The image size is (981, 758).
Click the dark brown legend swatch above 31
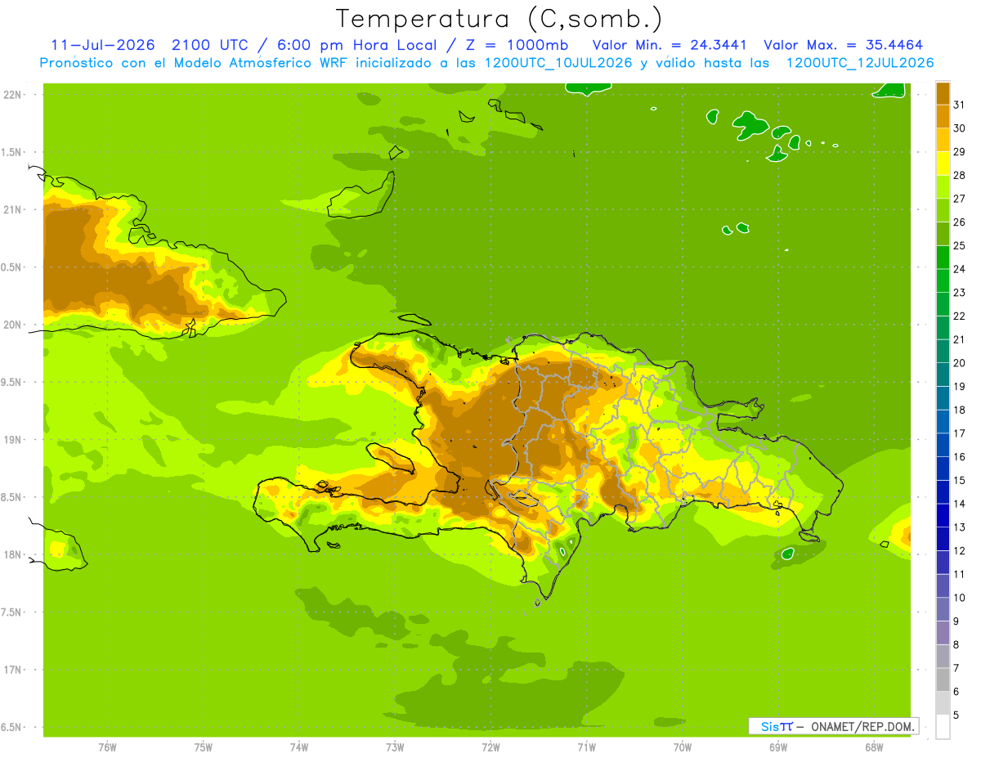(943, 93)
